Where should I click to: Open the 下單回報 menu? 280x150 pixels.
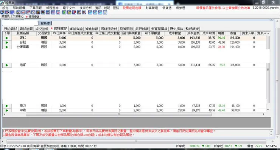[36, 8]
